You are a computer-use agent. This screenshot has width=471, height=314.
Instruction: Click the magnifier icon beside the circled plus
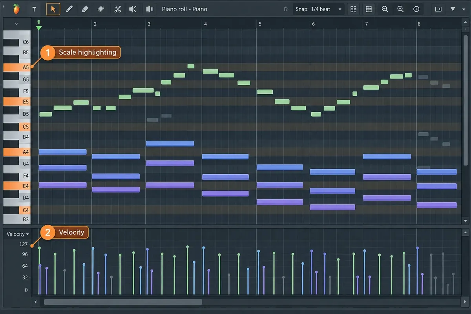pyautogui.click(x=400, y=9)
